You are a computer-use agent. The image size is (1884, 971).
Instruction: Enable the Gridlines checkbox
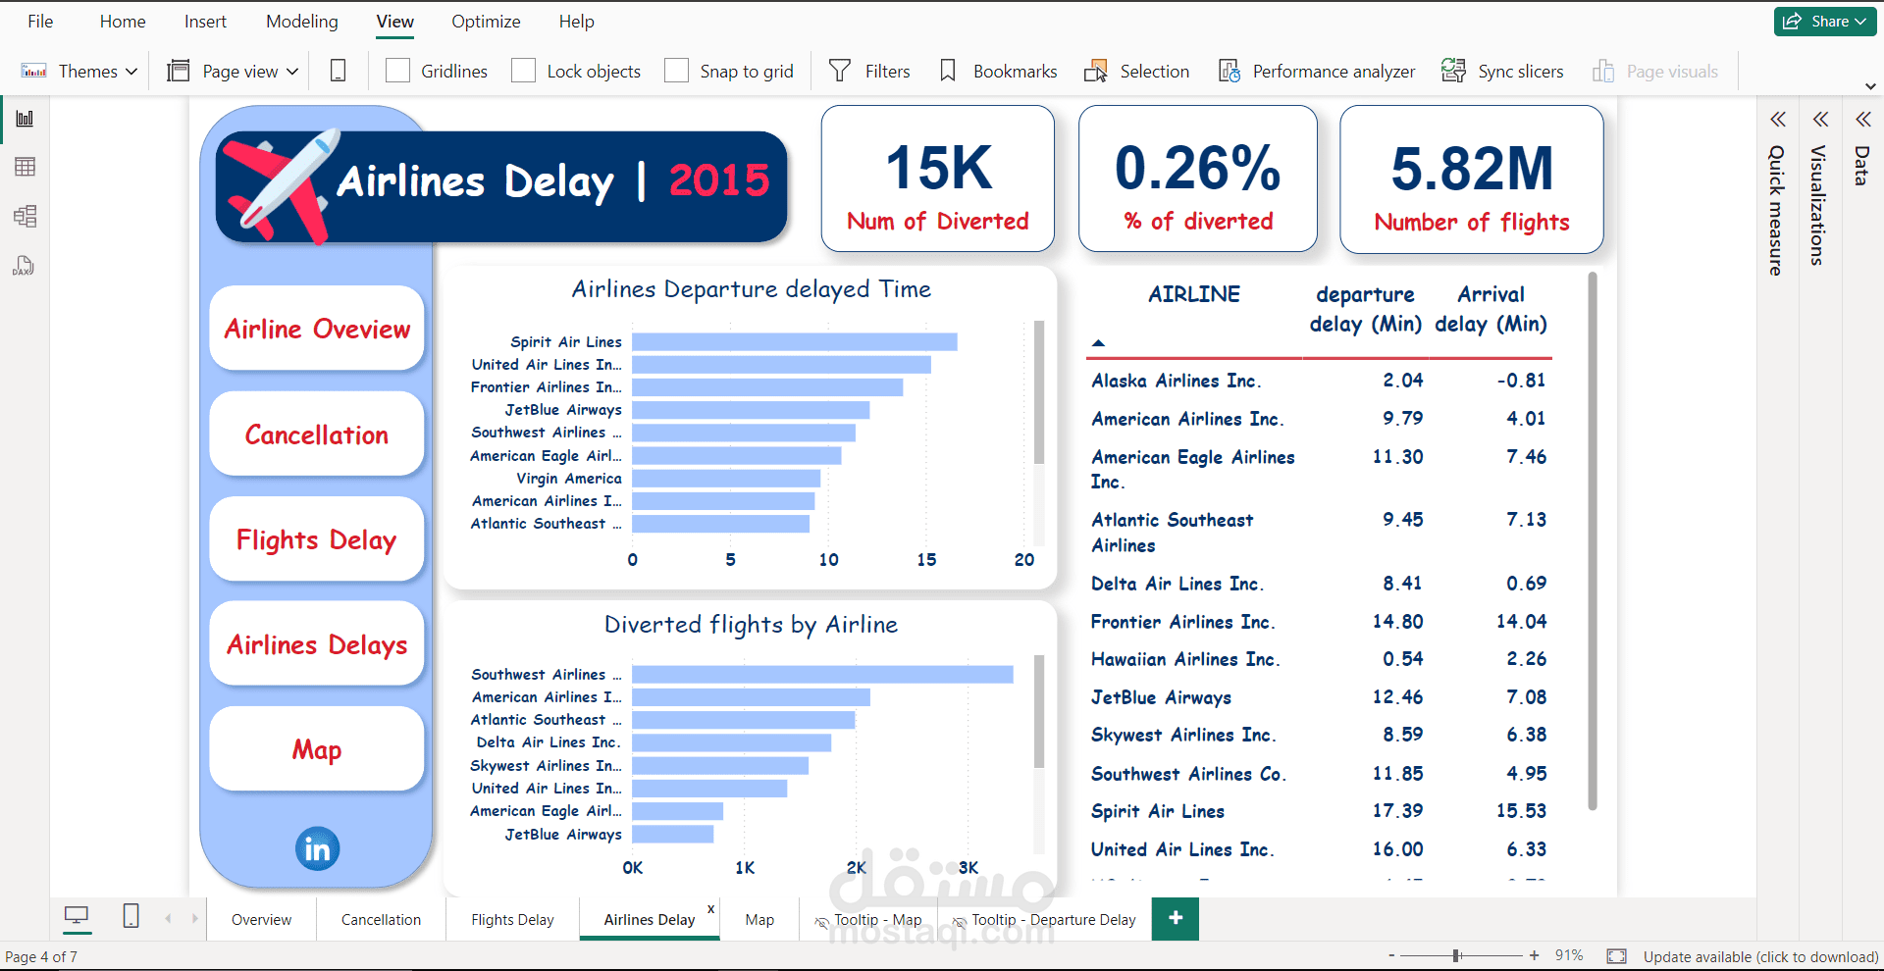coord(397,71)
